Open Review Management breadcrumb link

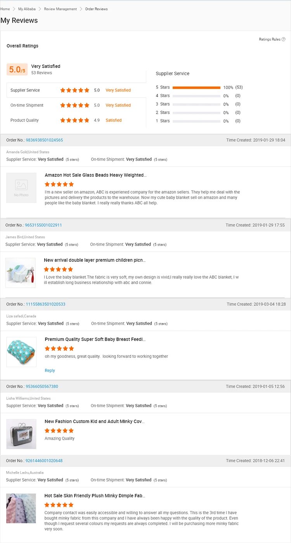61,9
